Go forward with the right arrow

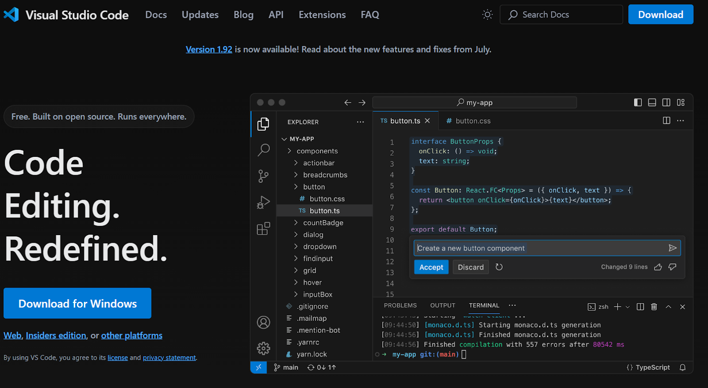(362, 103)
